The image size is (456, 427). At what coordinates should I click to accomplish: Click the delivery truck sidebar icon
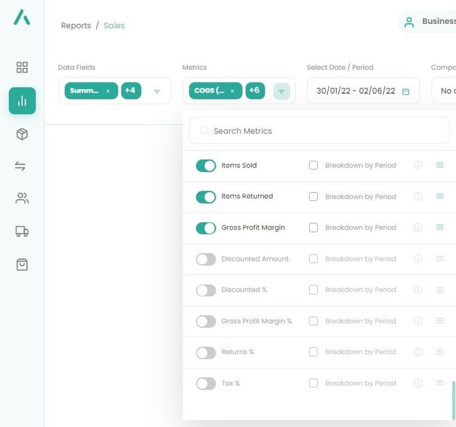(x=22, y=232)
